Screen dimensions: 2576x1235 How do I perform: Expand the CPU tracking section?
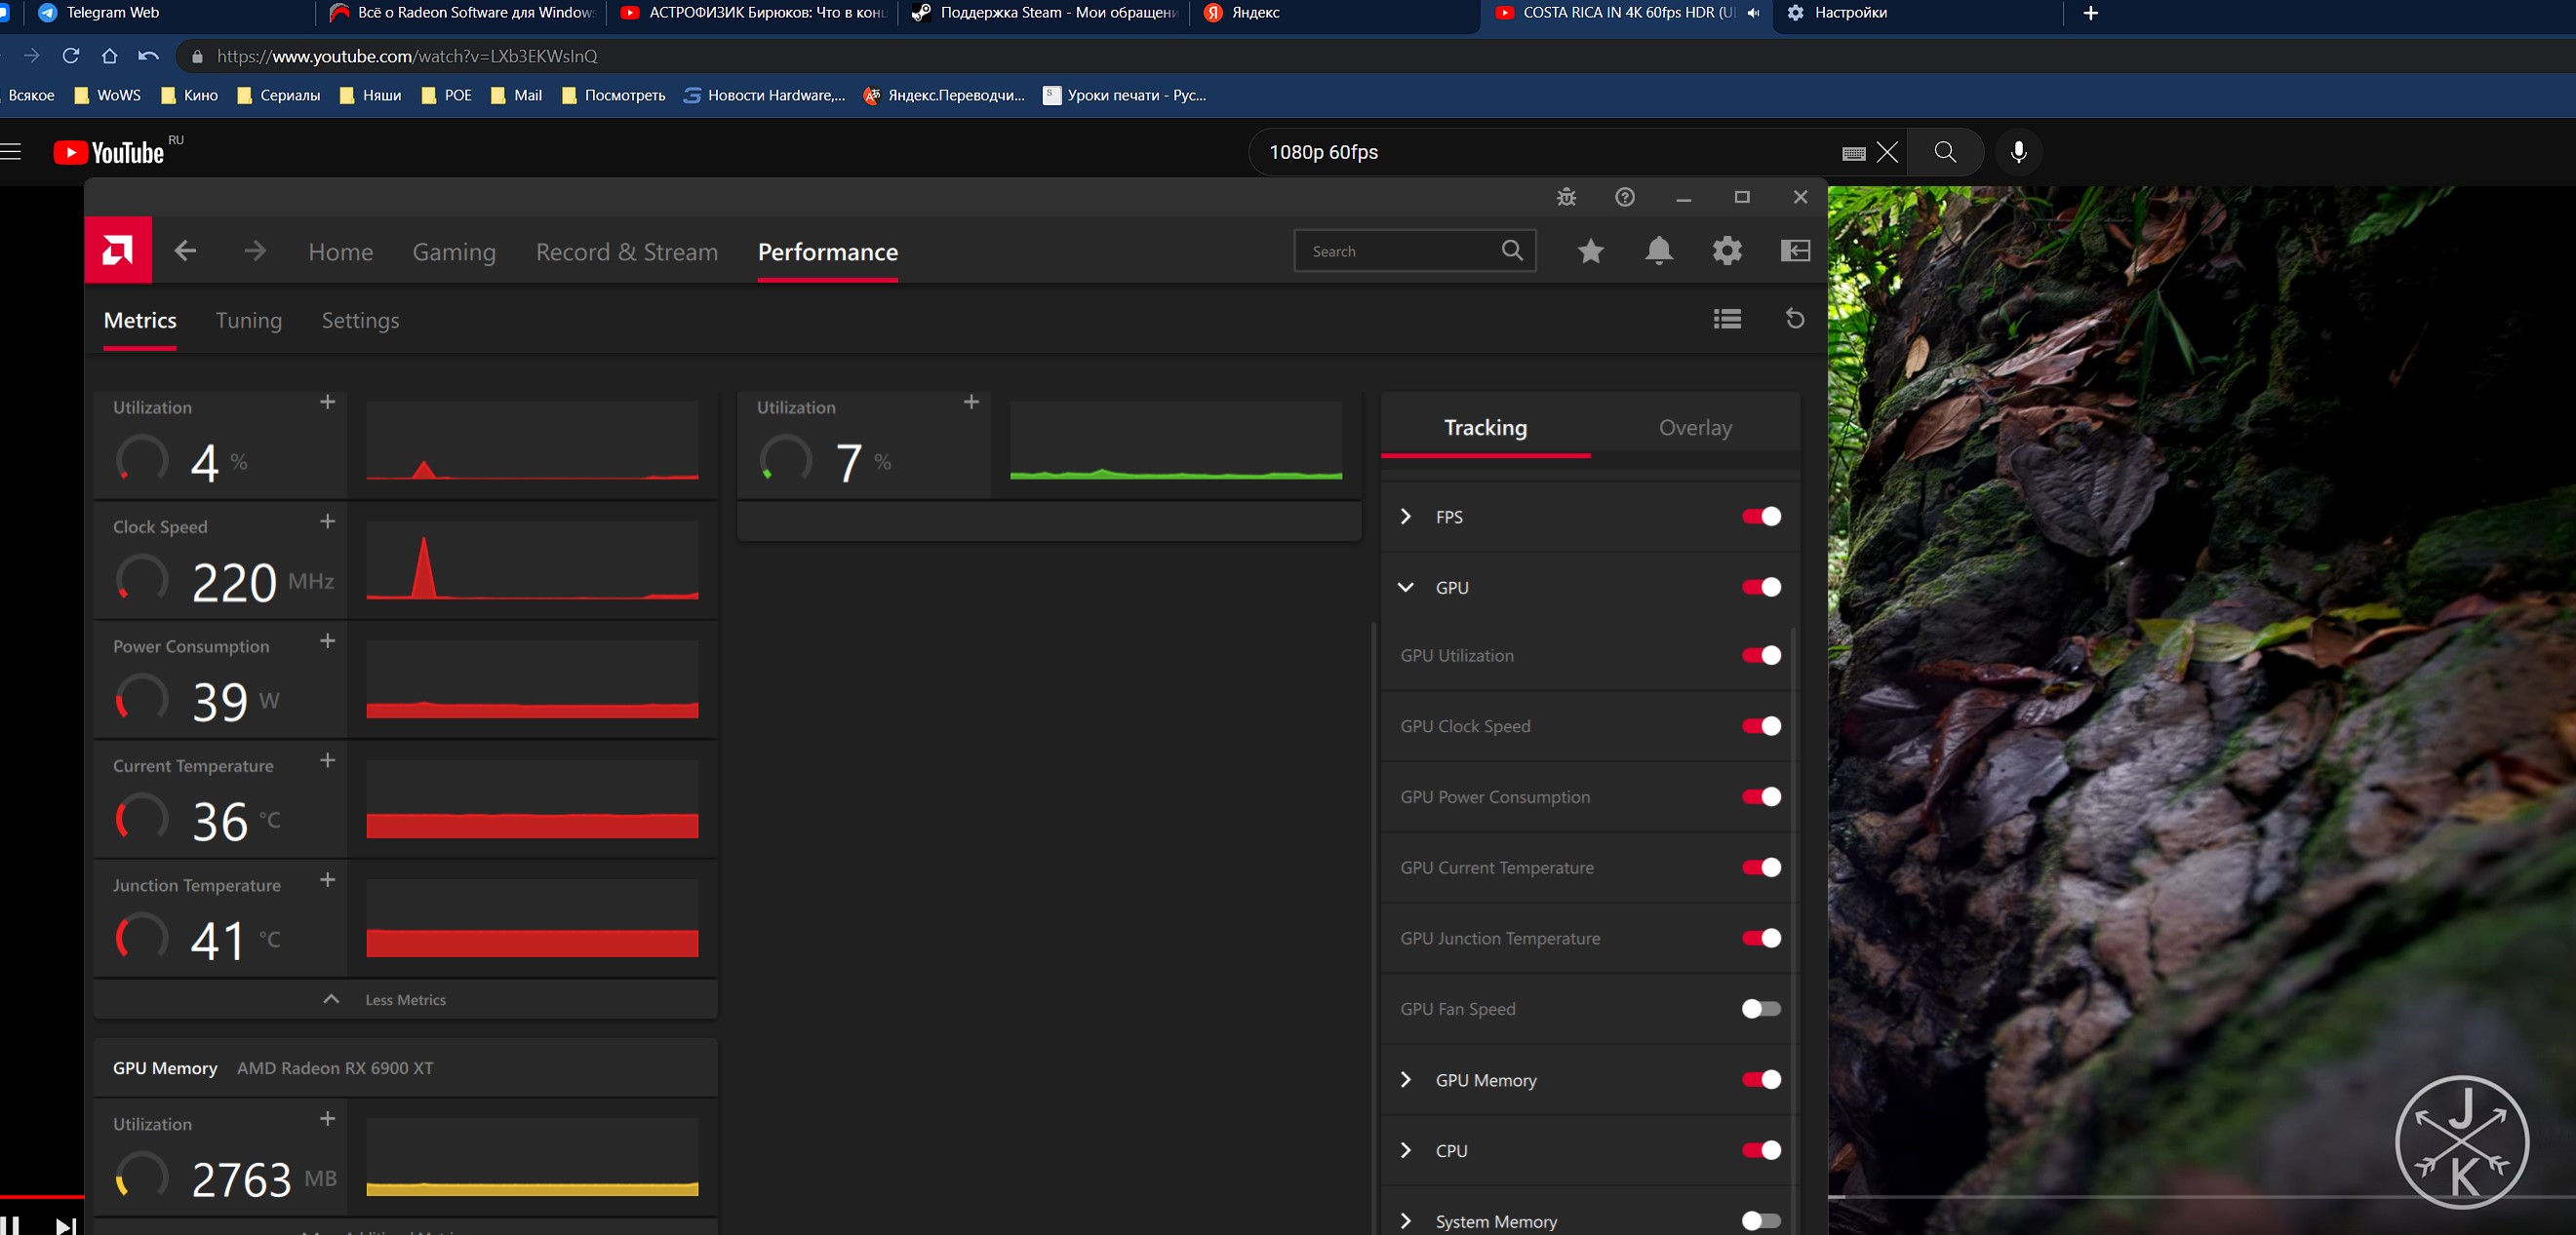(x=1406, y=1150)
